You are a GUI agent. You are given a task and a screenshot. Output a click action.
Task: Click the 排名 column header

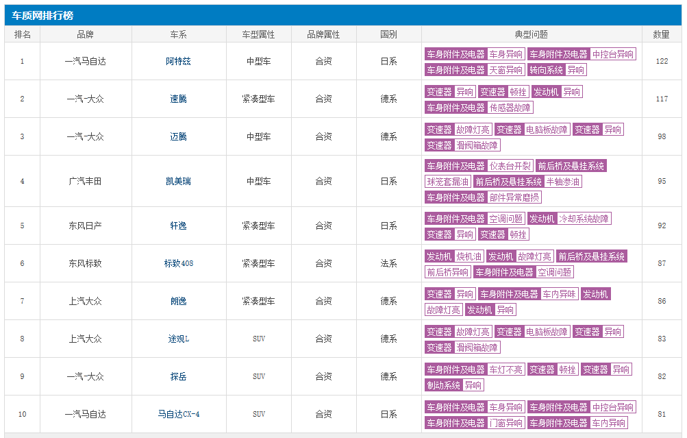[x=23, y=34]
